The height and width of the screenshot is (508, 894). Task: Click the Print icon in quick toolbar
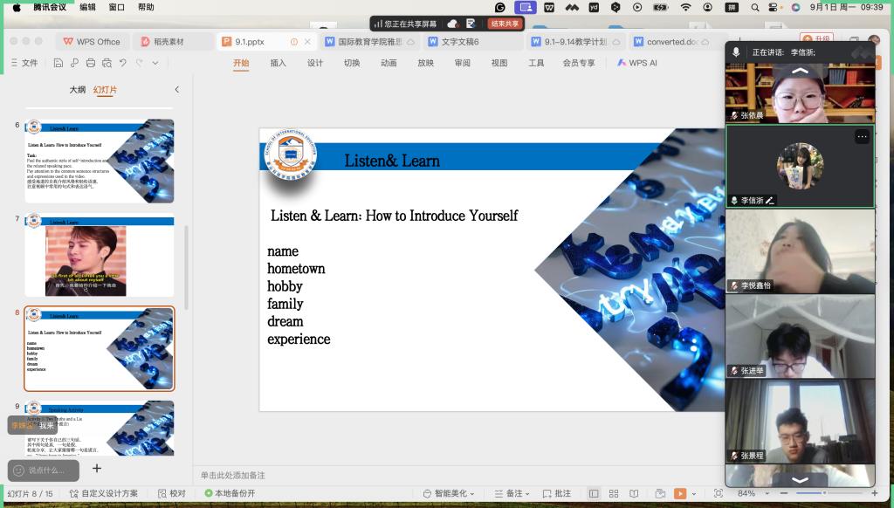(91, 63)
